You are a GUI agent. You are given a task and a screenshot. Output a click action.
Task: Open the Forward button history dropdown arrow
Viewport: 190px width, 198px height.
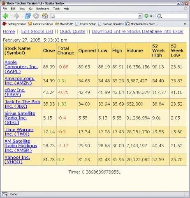pyautogui.click(x=22, y=16)
